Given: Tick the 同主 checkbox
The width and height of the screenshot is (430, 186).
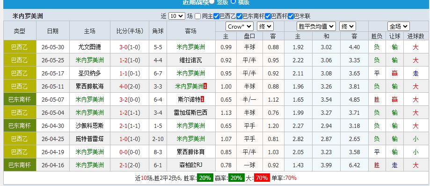Looking at the screenshot, I should (x=198, y=16).
